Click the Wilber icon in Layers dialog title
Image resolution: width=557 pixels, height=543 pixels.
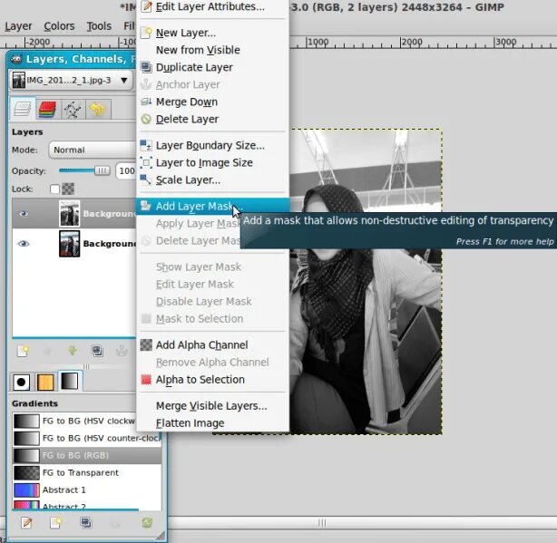16,59
